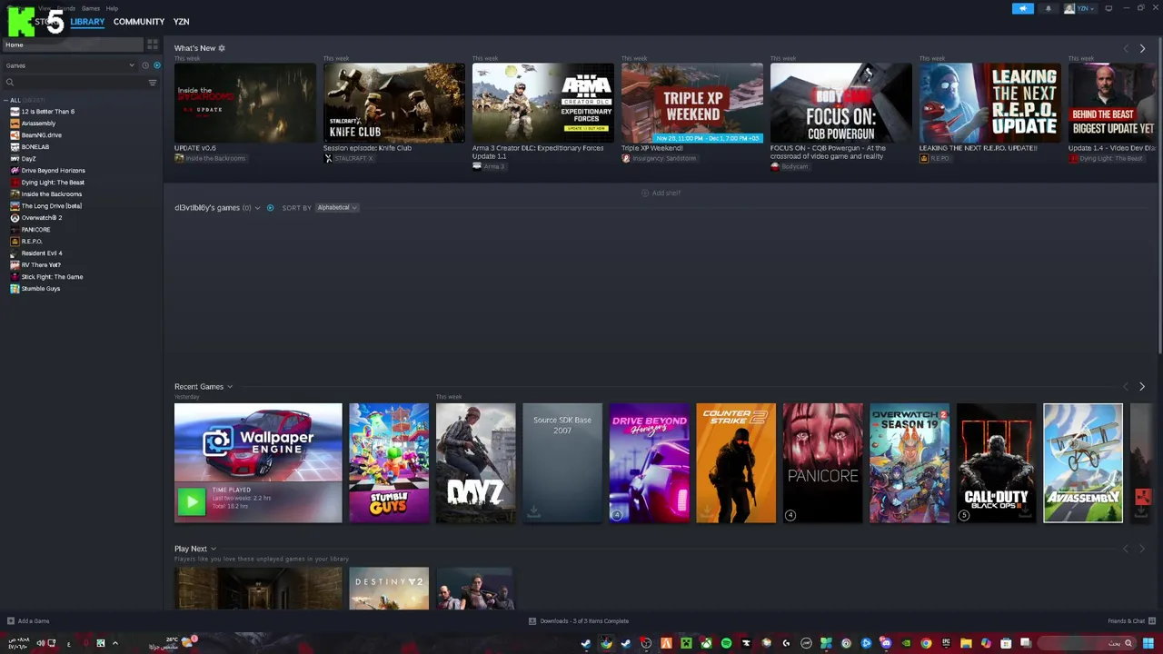Open advanced filters icon beside search
Viewport: 1163px width, 654px height.
pos(153,83)
